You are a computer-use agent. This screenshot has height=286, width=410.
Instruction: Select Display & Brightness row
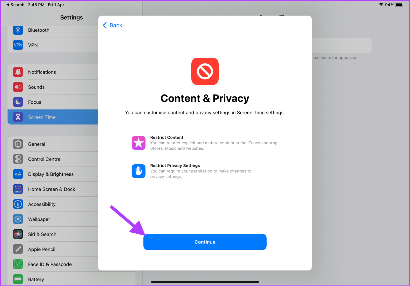pos(53,174)
